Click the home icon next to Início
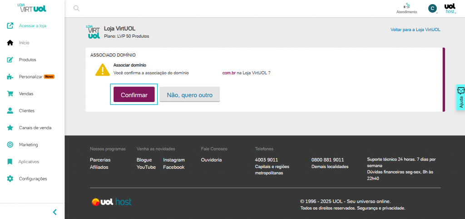 [10, 43]
